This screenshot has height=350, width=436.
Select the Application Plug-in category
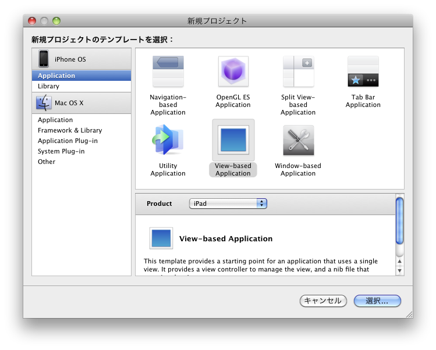coord(68,141)
